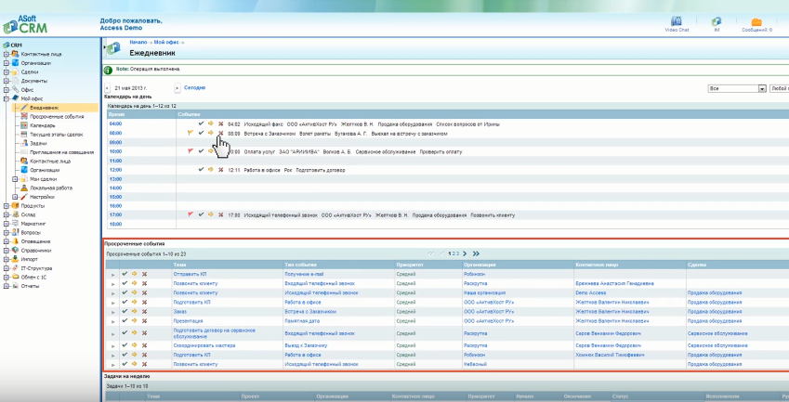789x402 pixels.
Task: Forward overdue Скоординировать мастера event
Action: point(135,345)
